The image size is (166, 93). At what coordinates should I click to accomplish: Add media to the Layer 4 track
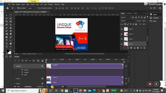126,66
